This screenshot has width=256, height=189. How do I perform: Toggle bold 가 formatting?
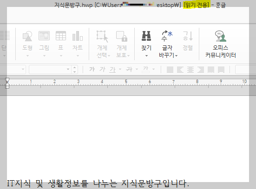pos(92,69)
